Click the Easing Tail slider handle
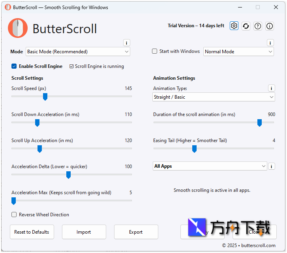This screenshot has height=253, width=287. click(x=194, y=149)
